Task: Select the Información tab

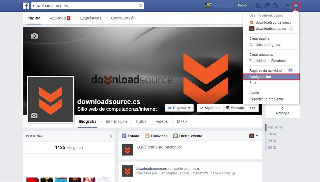Action: pos(116,121)
